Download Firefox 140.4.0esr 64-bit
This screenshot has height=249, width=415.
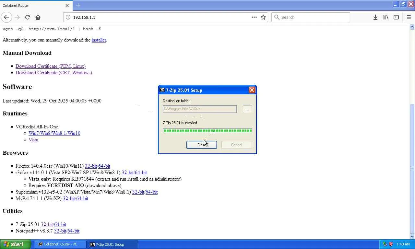104,166
